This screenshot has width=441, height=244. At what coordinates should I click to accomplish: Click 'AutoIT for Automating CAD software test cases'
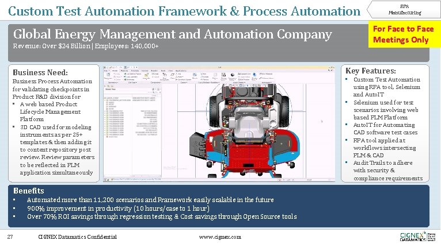pyautogui.click(x=385, y=129)
